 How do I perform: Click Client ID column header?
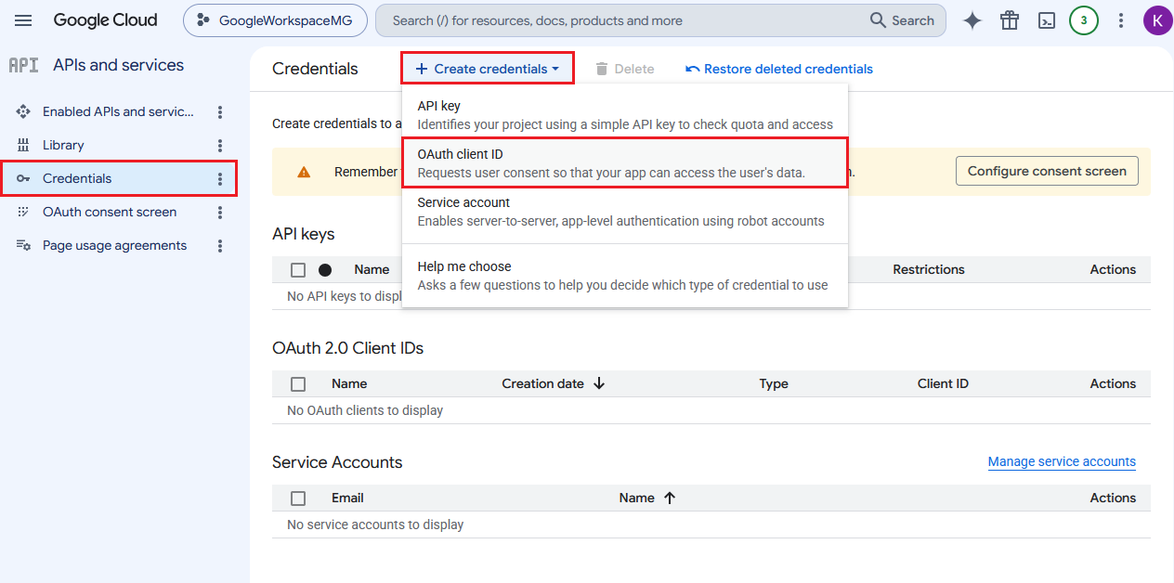click(943, 383)
